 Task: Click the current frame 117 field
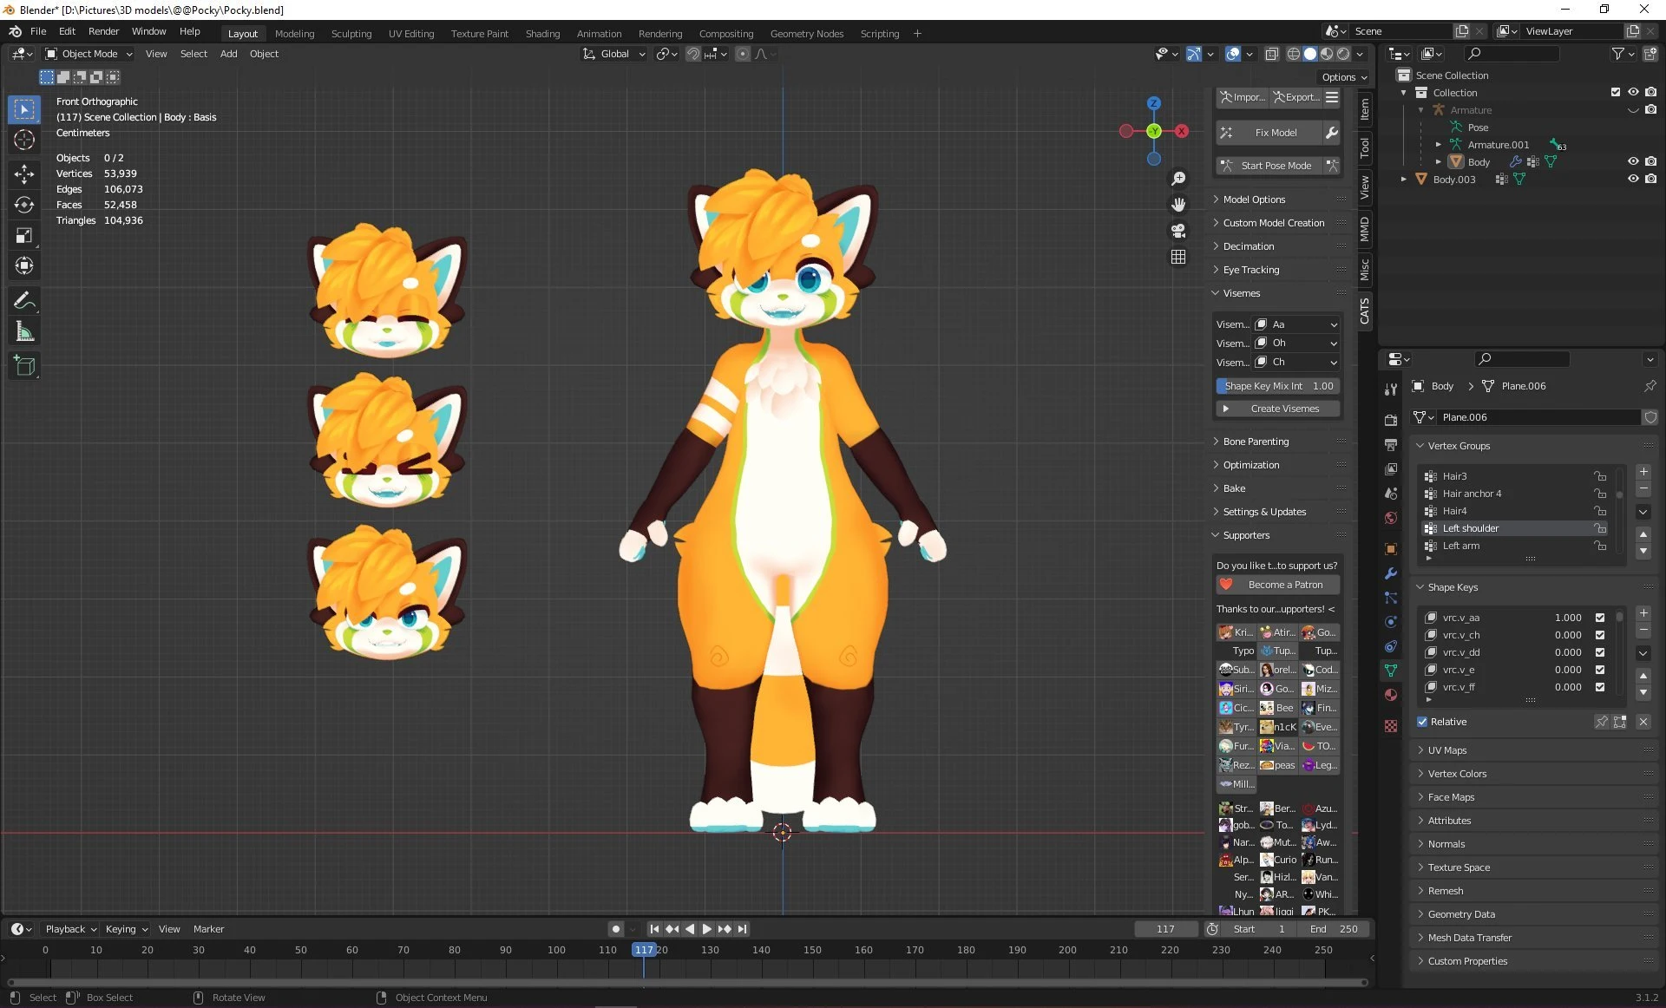coord(1165,929)
